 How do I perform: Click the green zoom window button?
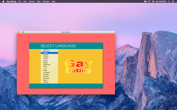(x=23, y=32)
